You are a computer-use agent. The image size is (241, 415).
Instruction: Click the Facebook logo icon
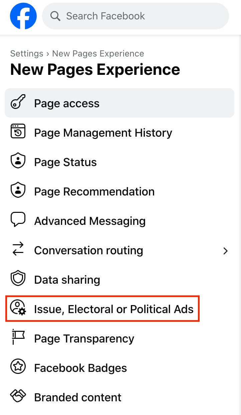(x=23, y=16)
